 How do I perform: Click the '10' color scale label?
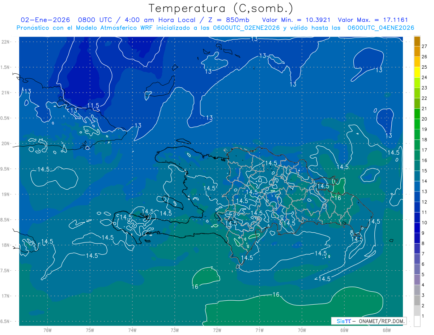(x=425, y=223)
